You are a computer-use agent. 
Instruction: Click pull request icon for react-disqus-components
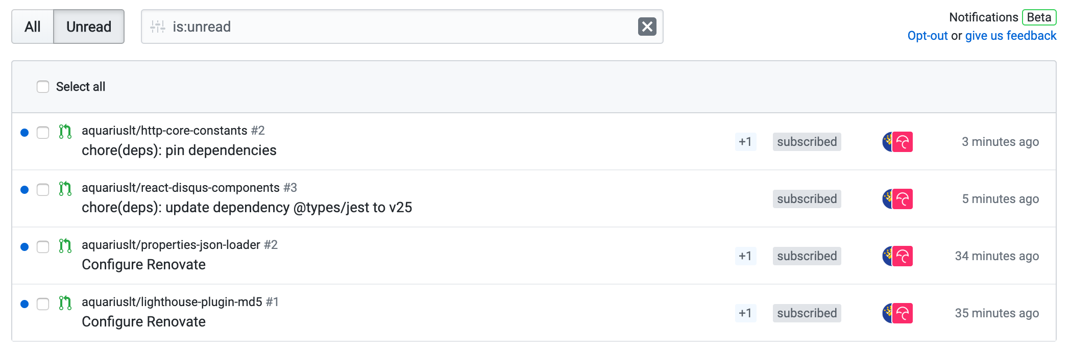[65, 189]
